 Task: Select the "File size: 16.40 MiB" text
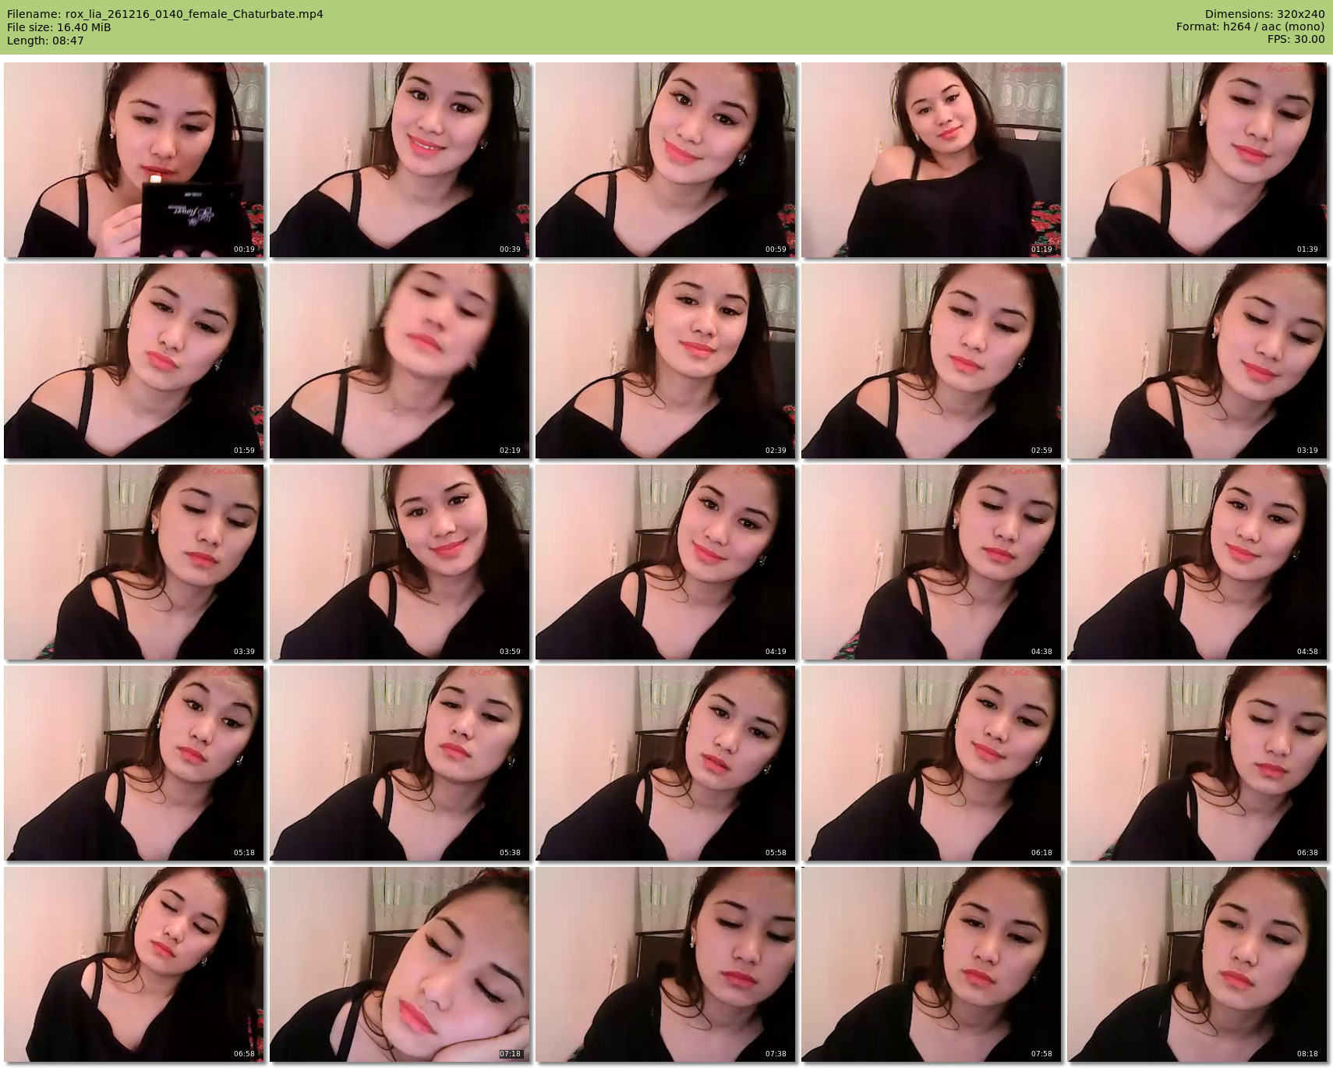coord(58,27)
